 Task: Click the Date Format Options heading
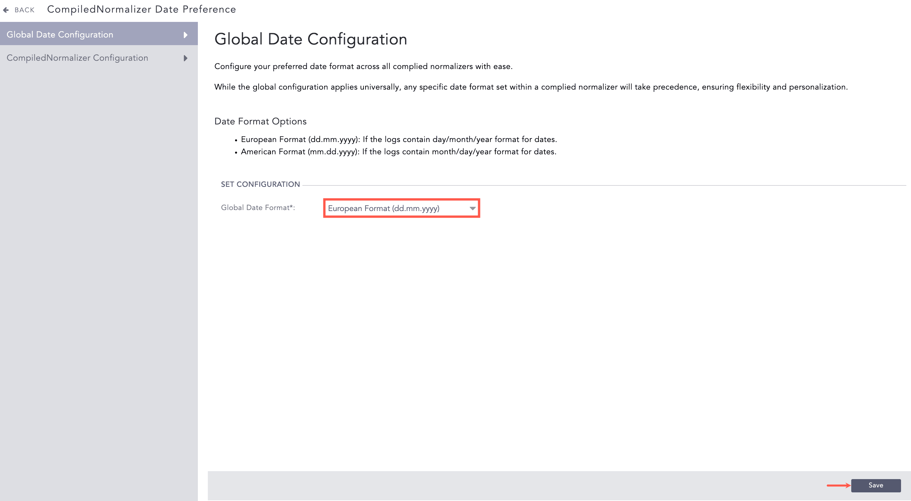point(260,121)
